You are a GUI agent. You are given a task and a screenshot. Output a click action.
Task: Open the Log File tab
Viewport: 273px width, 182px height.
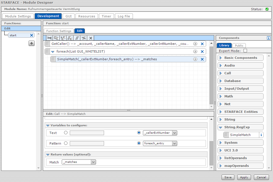[x=124, y=16]
